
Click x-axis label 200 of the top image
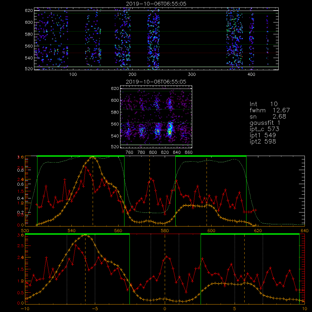(132, 75)
